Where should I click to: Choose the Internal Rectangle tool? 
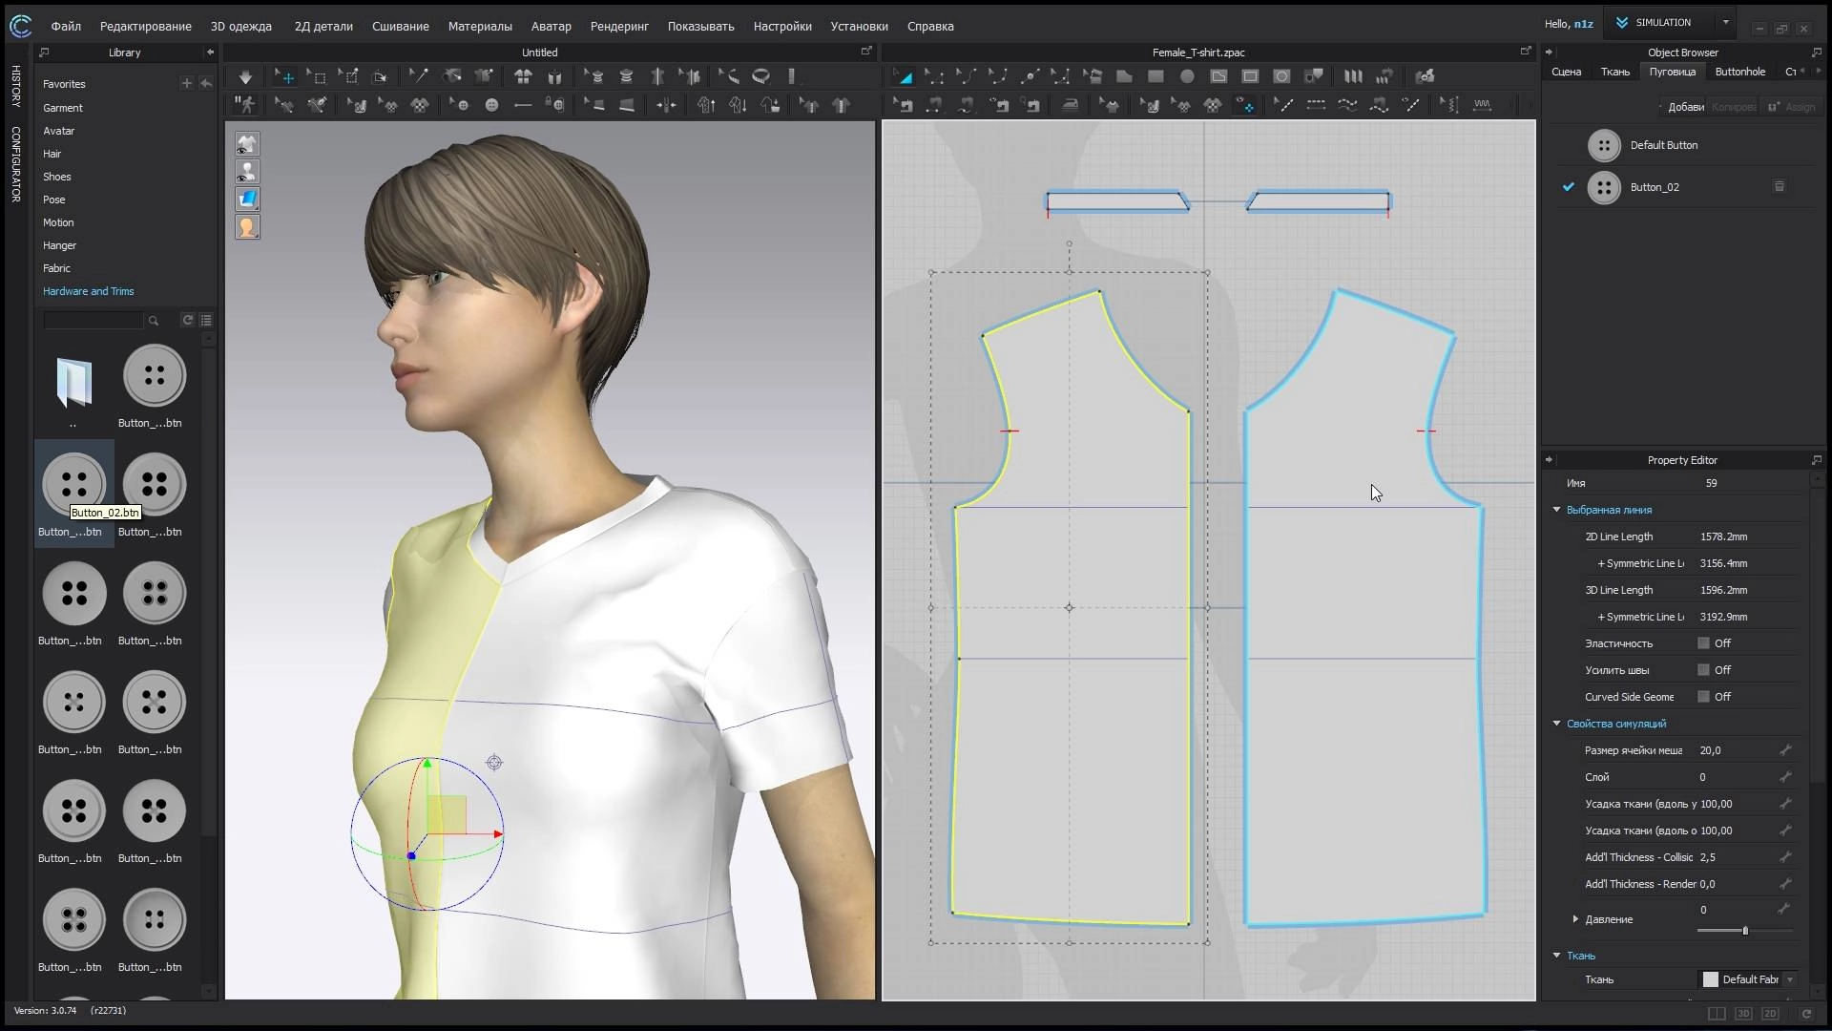tap(1250, 76)
